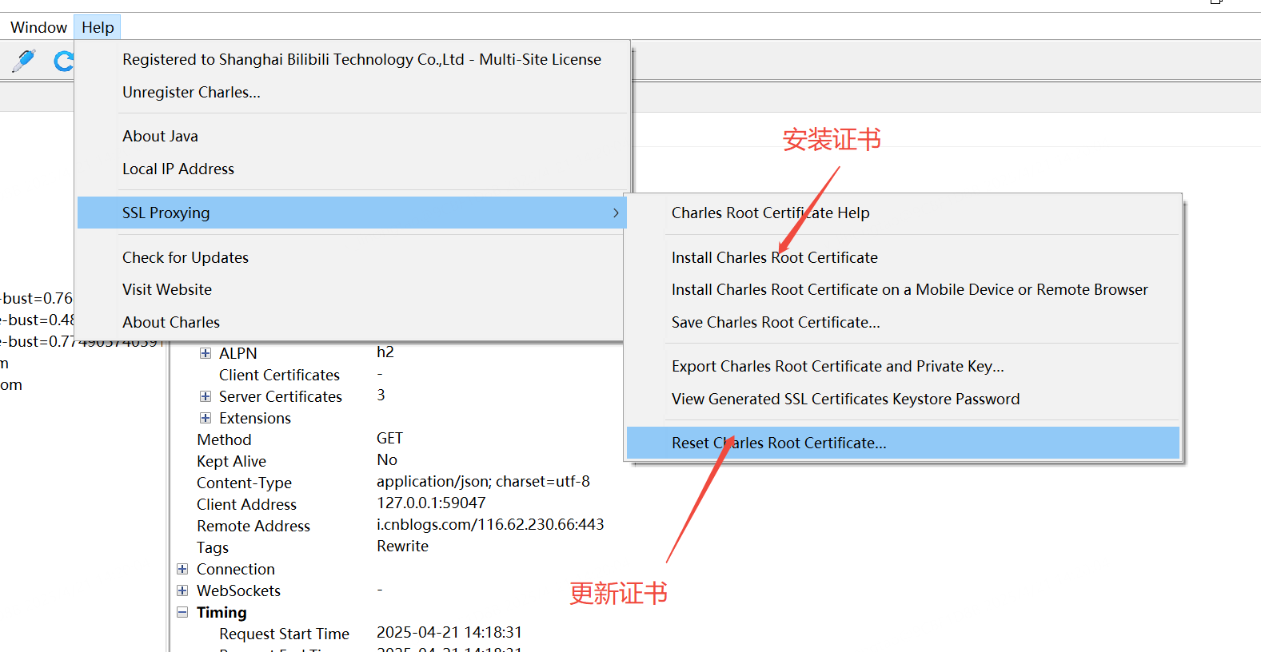Select the Content-Type row
Image resolution: width=1261 pixels, height=652 pixels.
pos(244,483)
